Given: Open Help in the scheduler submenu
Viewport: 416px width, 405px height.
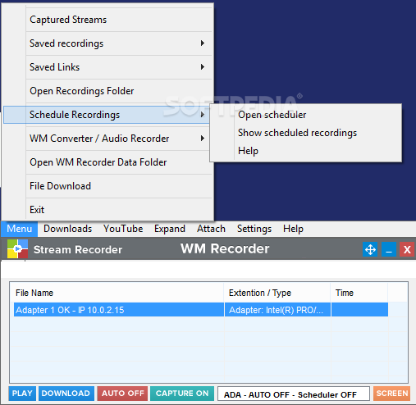Looking at the screenshot, I should pos(306,151).
